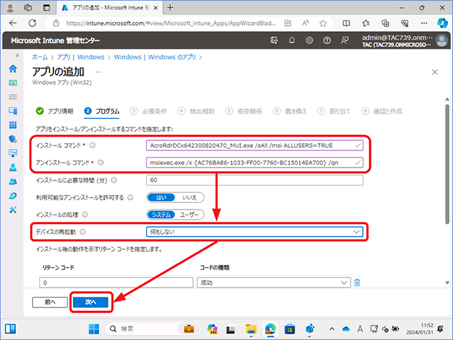Click taskbar search box
Viewport: 453px width, 340px height.
tap(153, 329)
